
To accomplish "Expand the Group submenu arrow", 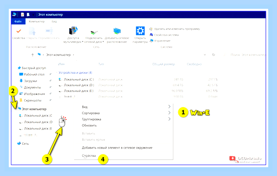I will click(x=169, y=119).
